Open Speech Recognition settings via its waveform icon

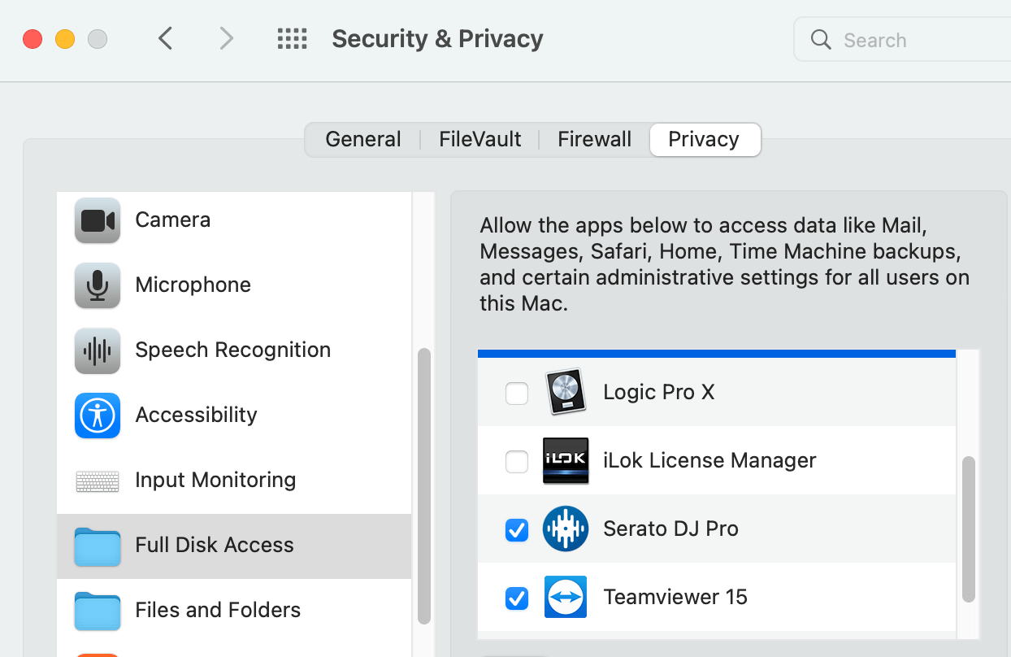[x=97, y=350]
